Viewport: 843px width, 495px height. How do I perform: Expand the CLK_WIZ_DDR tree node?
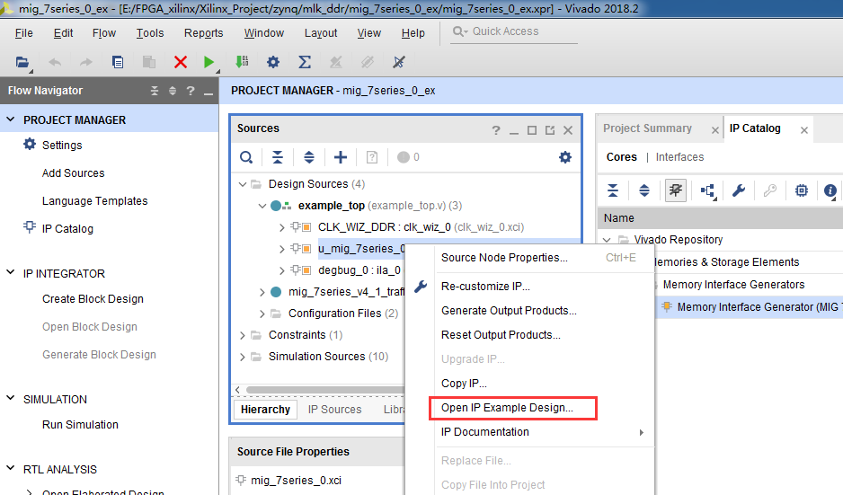281,228
